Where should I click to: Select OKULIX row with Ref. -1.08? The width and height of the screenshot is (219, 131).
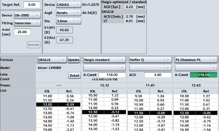point(58,117)
